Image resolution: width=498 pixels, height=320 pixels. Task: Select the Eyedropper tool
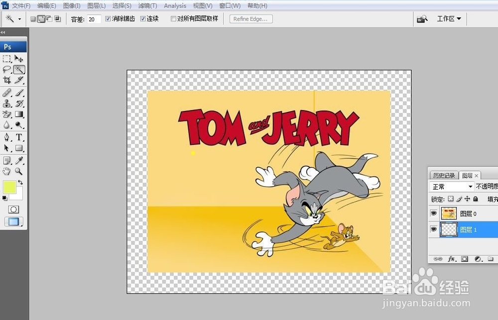(19, 161)
